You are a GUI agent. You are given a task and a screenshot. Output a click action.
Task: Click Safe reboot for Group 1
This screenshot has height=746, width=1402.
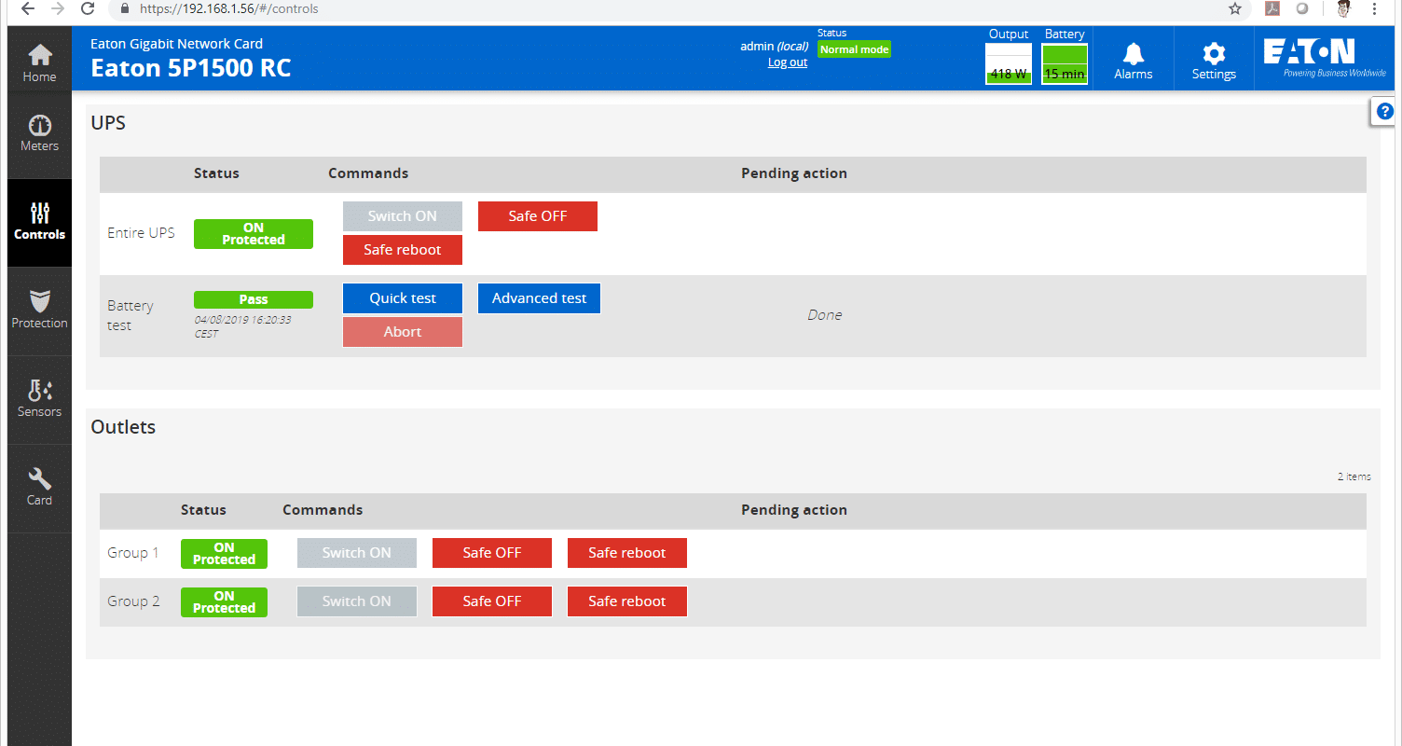tap(627, 553)
